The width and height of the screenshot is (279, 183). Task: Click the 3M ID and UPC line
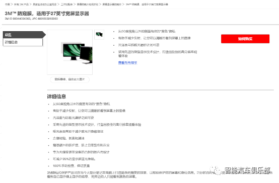pyautogui.click(x=31, y=19)
